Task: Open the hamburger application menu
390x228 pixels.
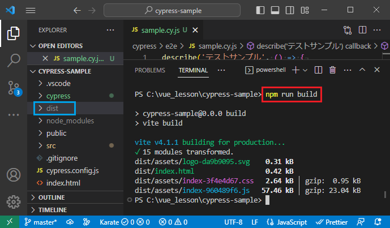Action: pos(31,10)
